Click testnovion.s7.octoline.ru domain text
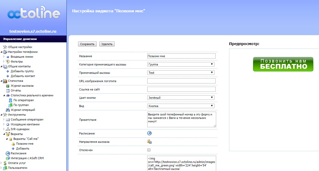Screen dimensions: 319x171 click(33, 31)
